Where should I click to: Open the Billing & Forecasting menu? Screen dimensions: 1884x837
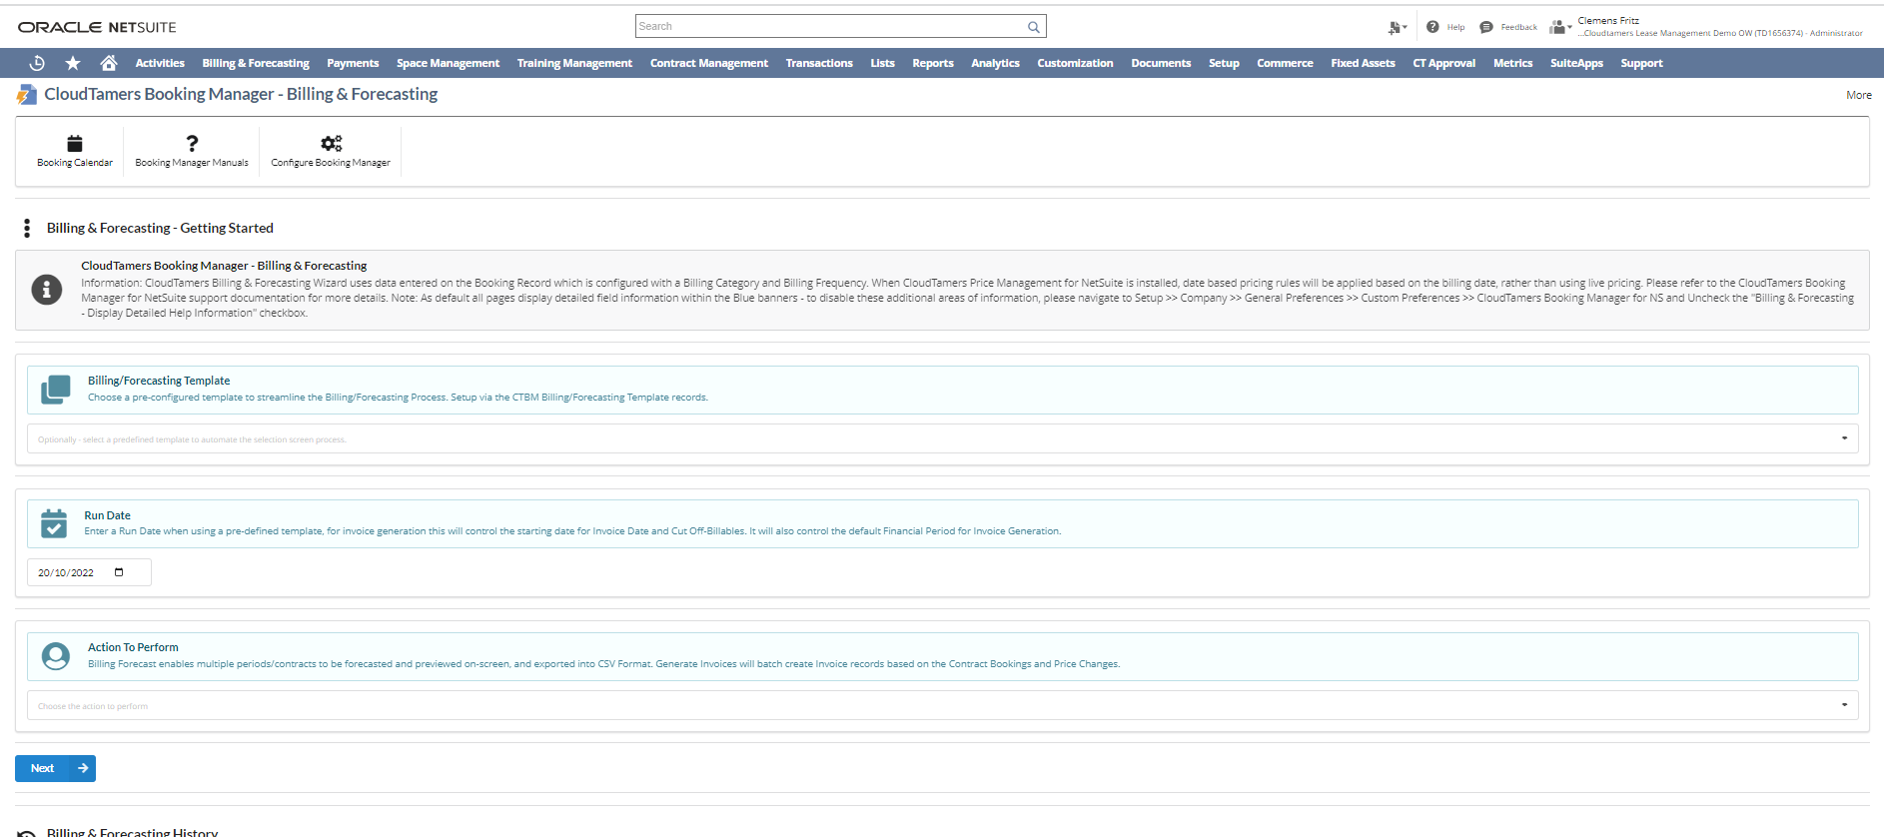click(x=256, y=63)
